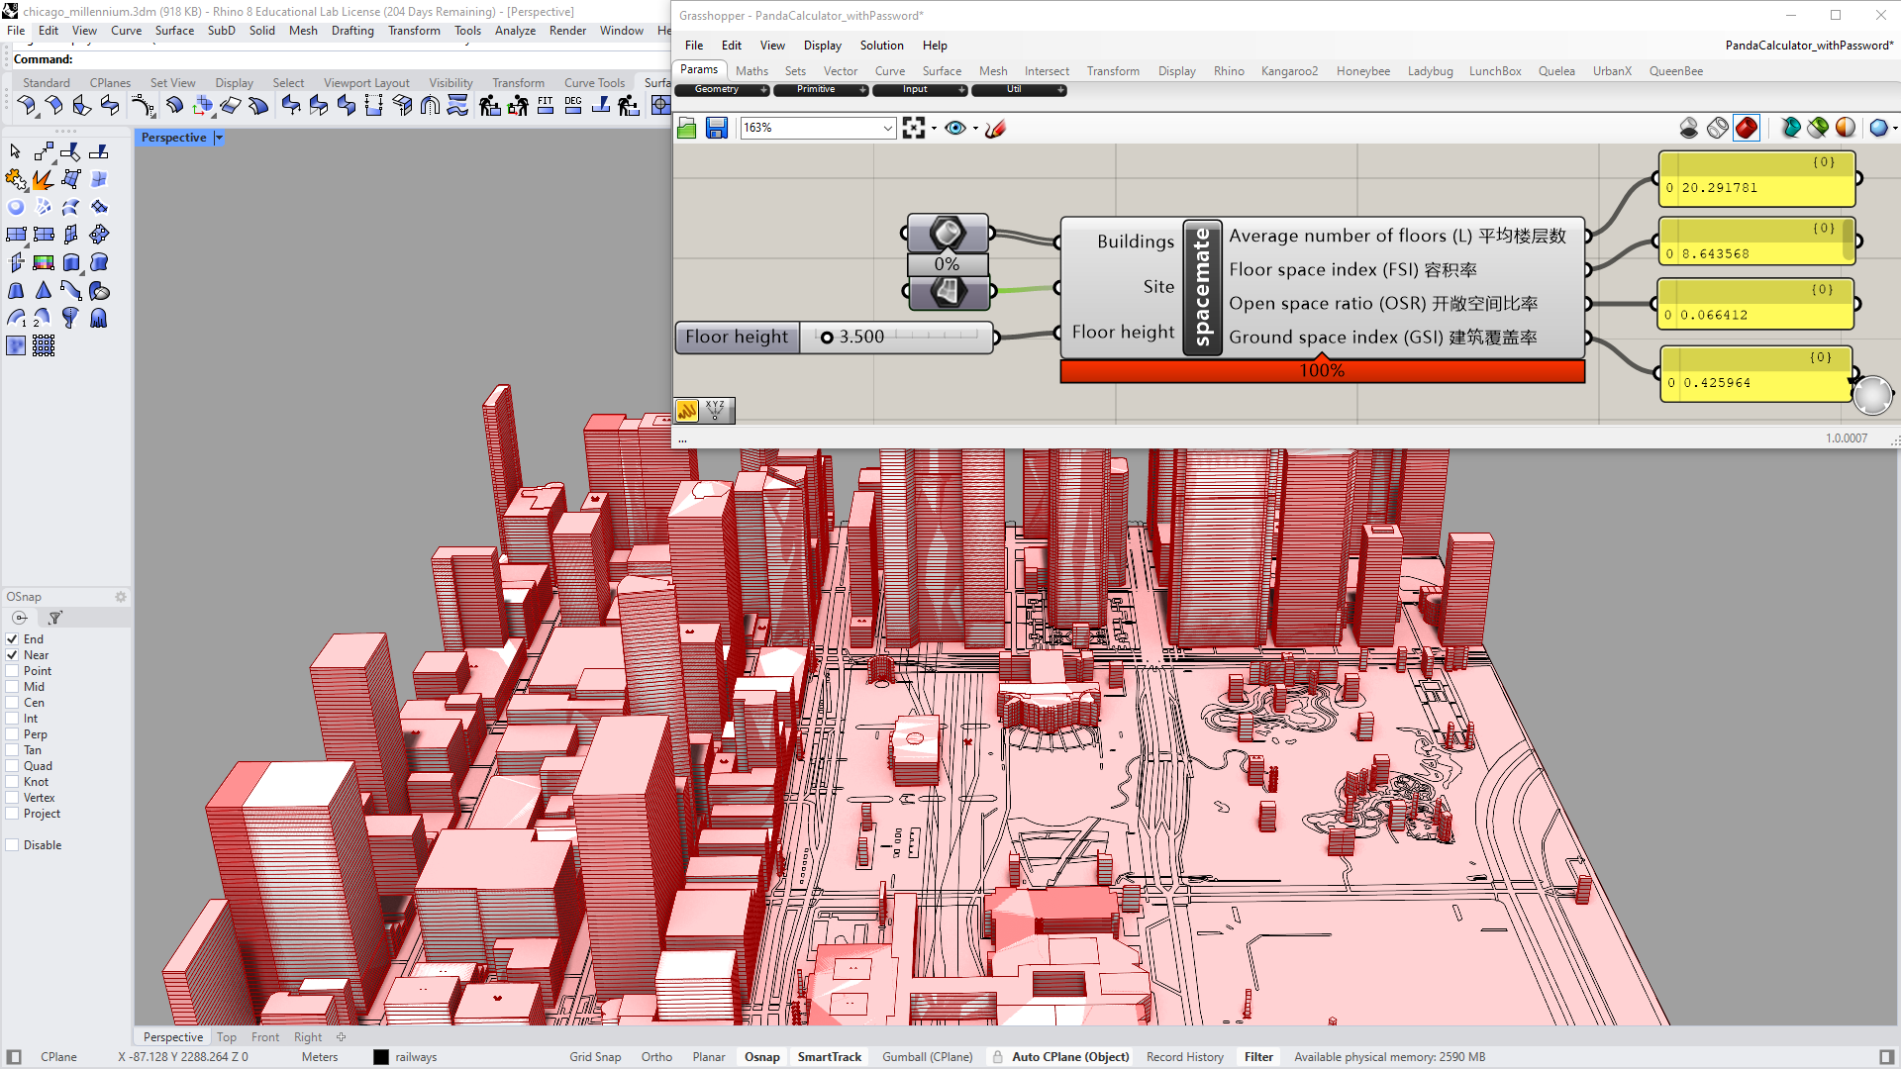Click the wireframe preview mode icon

tap(1718, 128)
